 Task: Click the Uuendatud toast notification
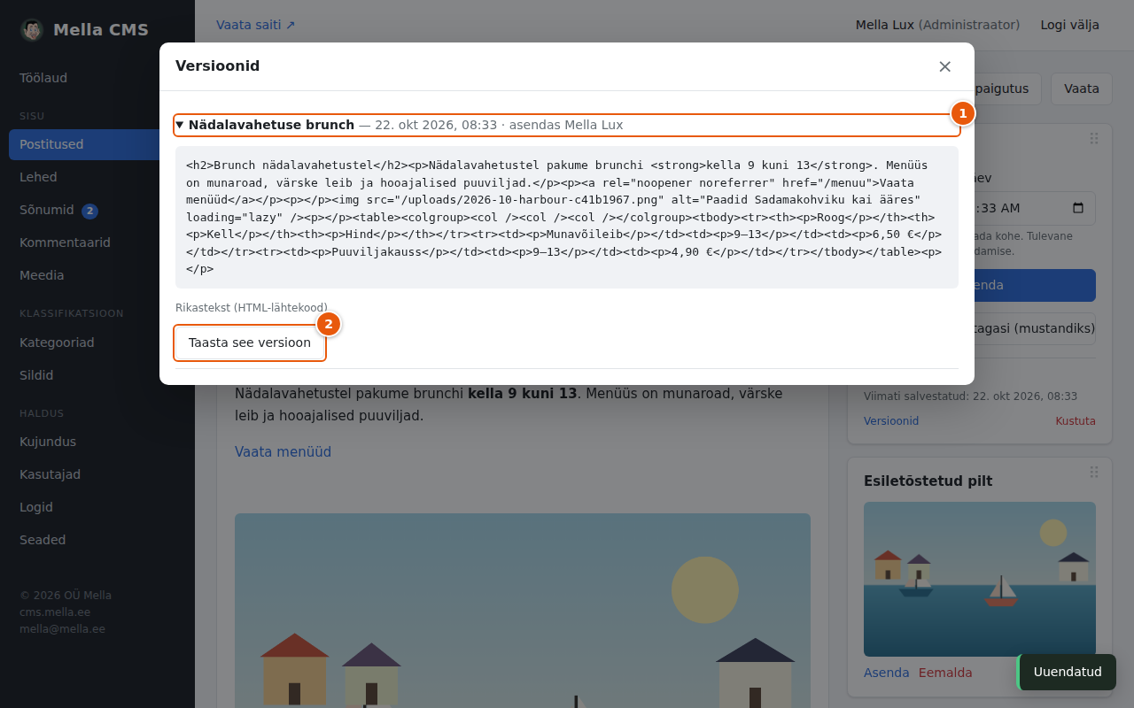tap(1067, 672)
